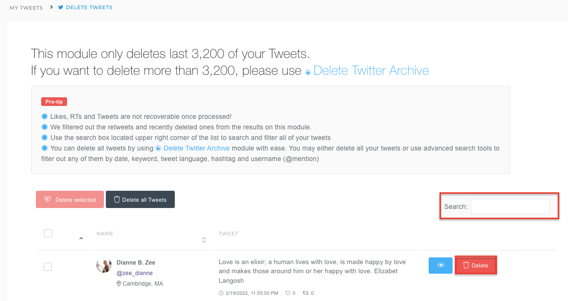Click the ascending sort arrow in first column
Image resolution: width=568 pixels, height=301 pixels.
click(81, 238)
